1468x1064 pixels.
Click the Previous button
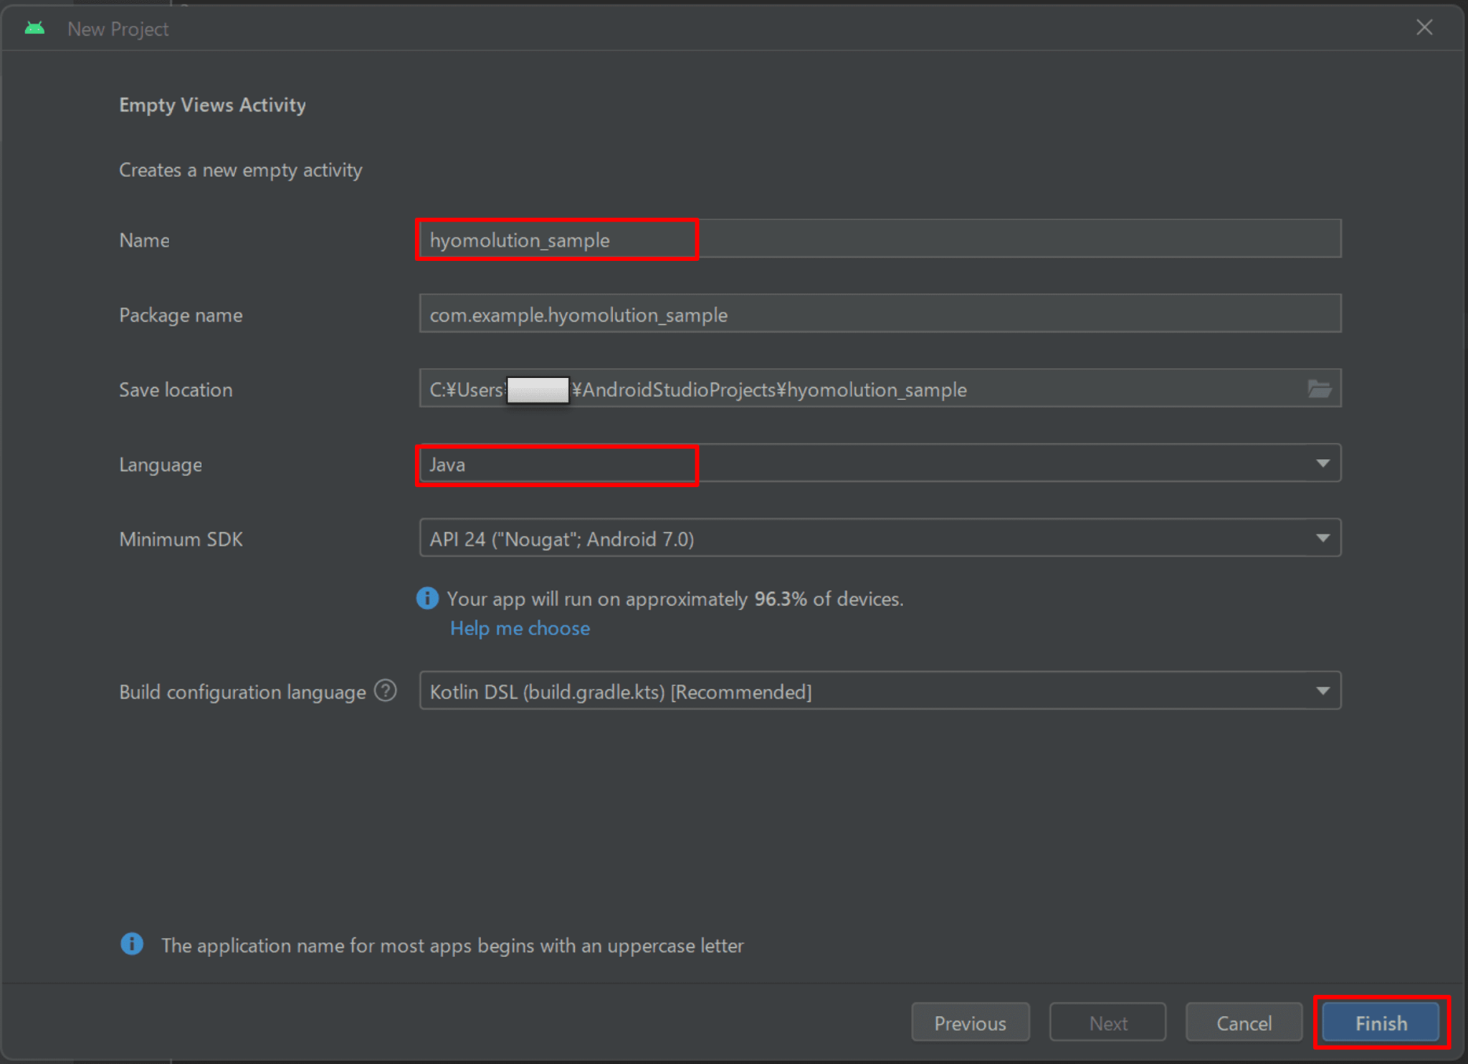click(970, 1022)
